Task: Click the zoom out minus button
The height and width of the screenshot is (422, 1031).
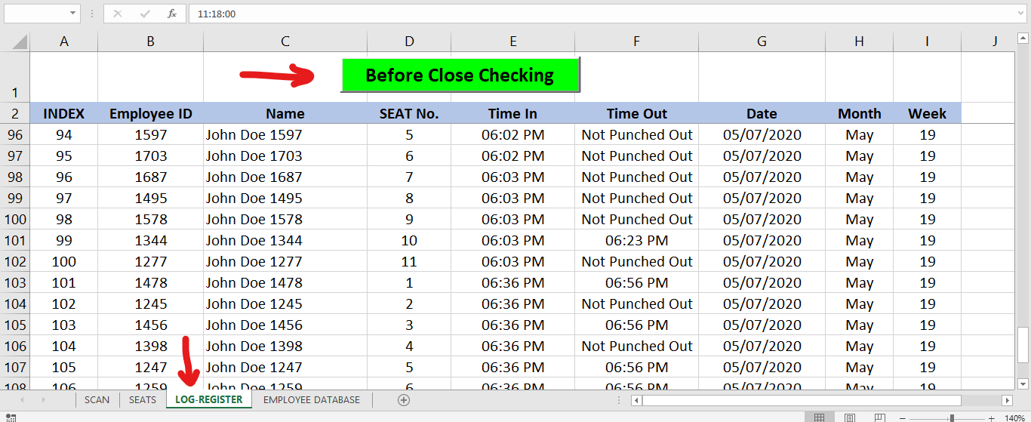Action: [x=913, y=418]
